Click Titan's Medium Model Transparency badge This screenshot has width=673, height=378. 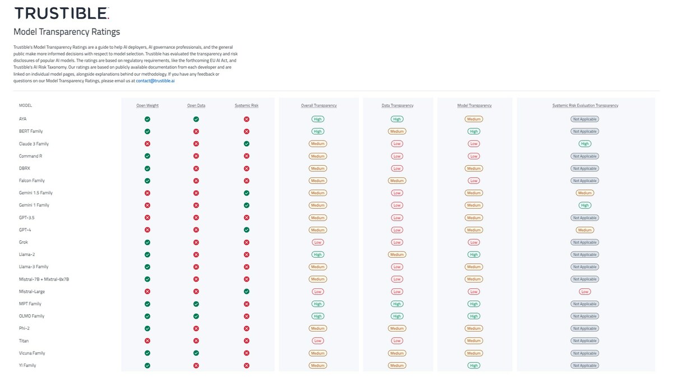click(x=474, y=341)
